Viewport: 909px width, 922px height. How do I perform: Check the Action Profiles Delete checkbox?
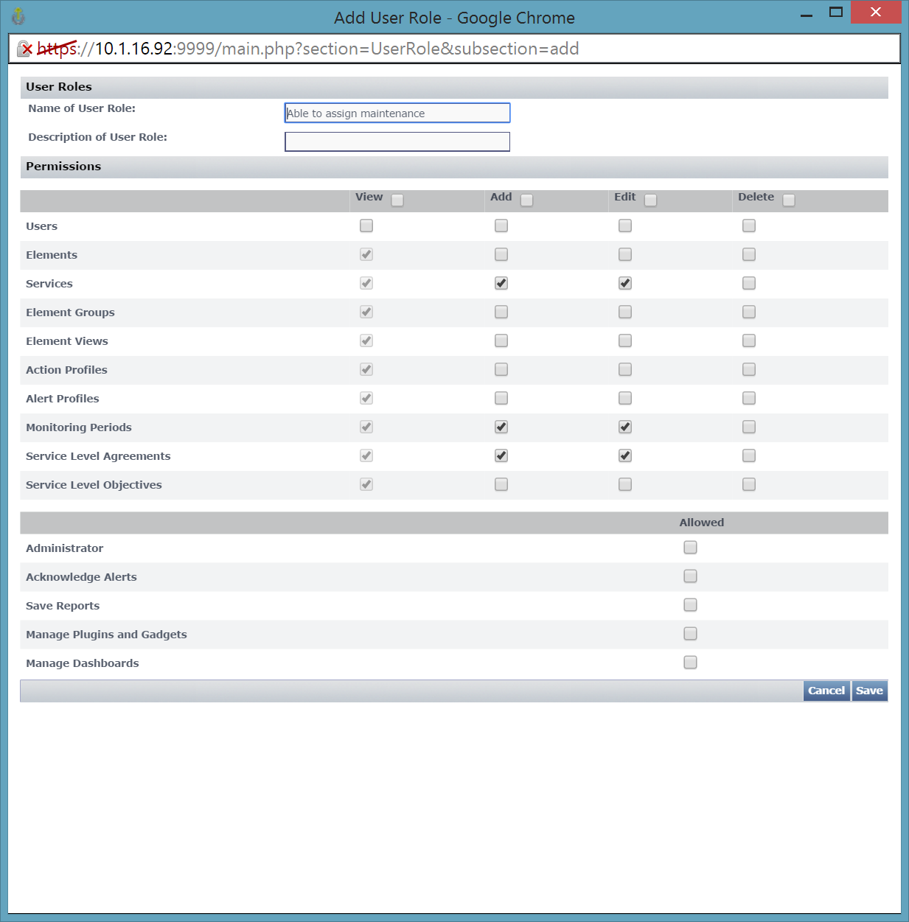(749, 369)
